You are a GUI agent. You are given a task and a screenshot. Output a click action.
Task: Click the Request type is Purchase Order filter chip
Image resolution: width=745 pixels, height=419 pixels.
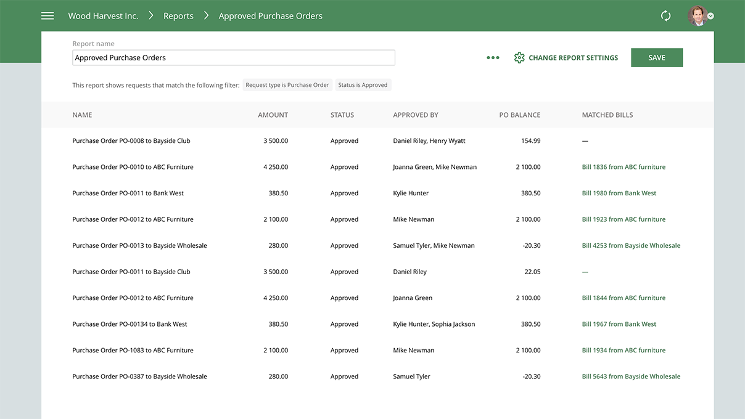[287, 84]
